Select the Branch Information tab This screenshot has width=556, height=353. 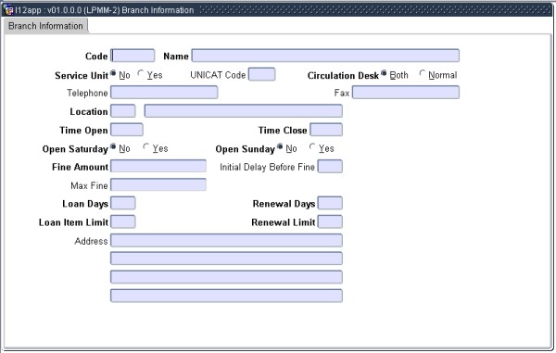(45, 26)
